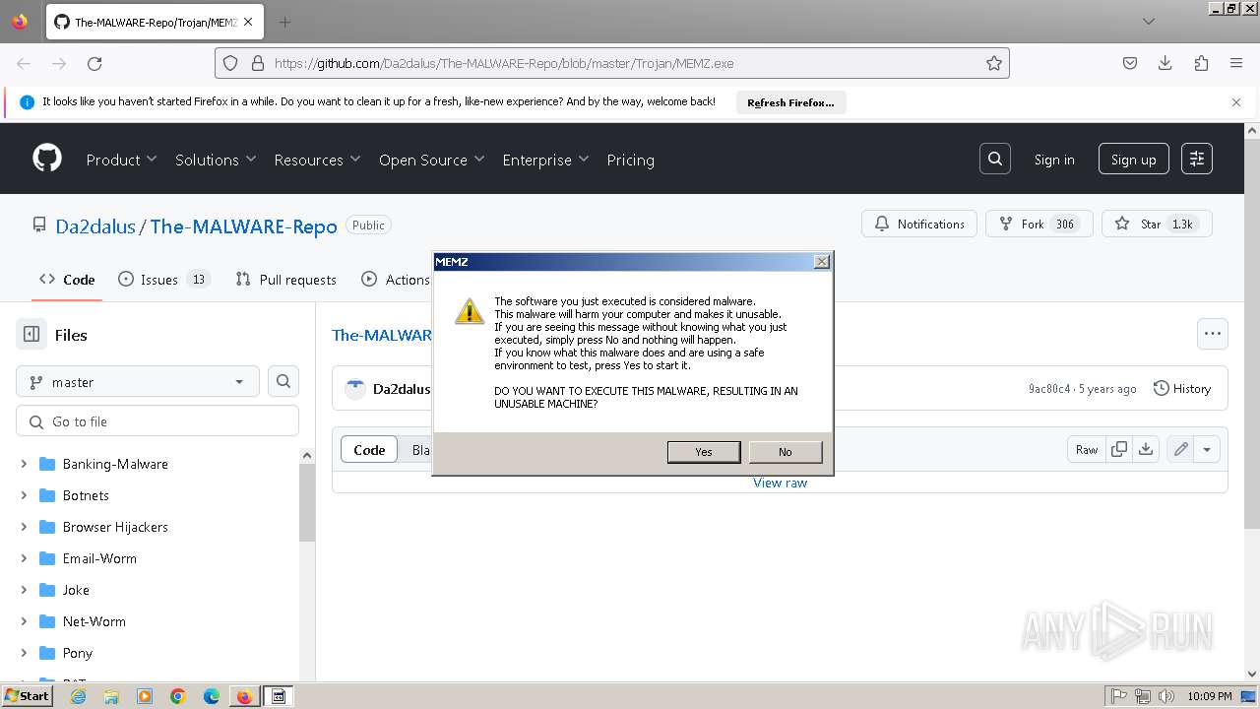Dismiss Firefox refresh notification bar
The width and height of the screenshot is (1260, 709).
click(x=1236, y=102)
